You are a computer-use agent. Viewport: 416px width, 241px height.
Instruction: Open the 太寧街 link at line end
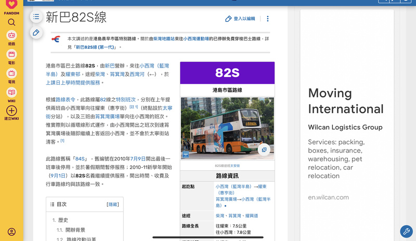(109, 112)
